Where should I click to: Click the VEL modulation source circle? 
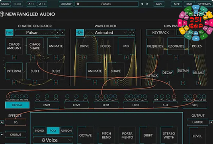[x=8, y=96]
